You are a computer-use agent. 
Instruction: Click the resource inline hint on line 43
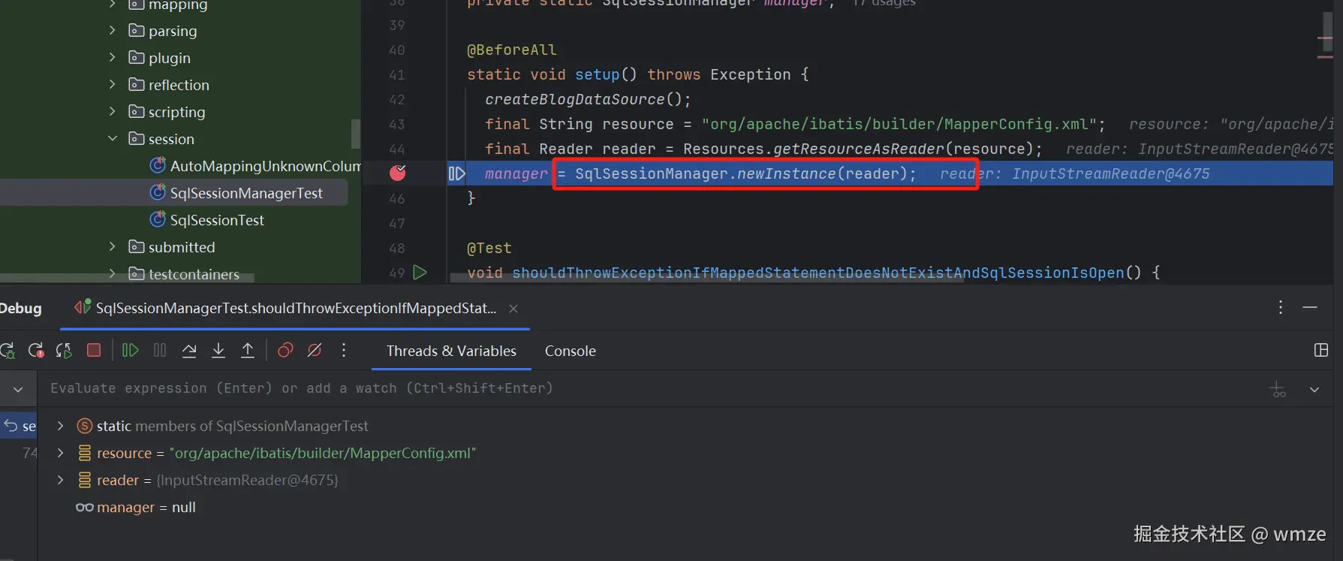pos(1231,124)
